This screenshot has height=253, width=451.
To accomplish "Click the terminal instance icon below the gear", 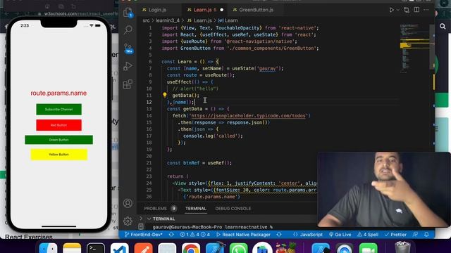I will [x=141, y=226].
